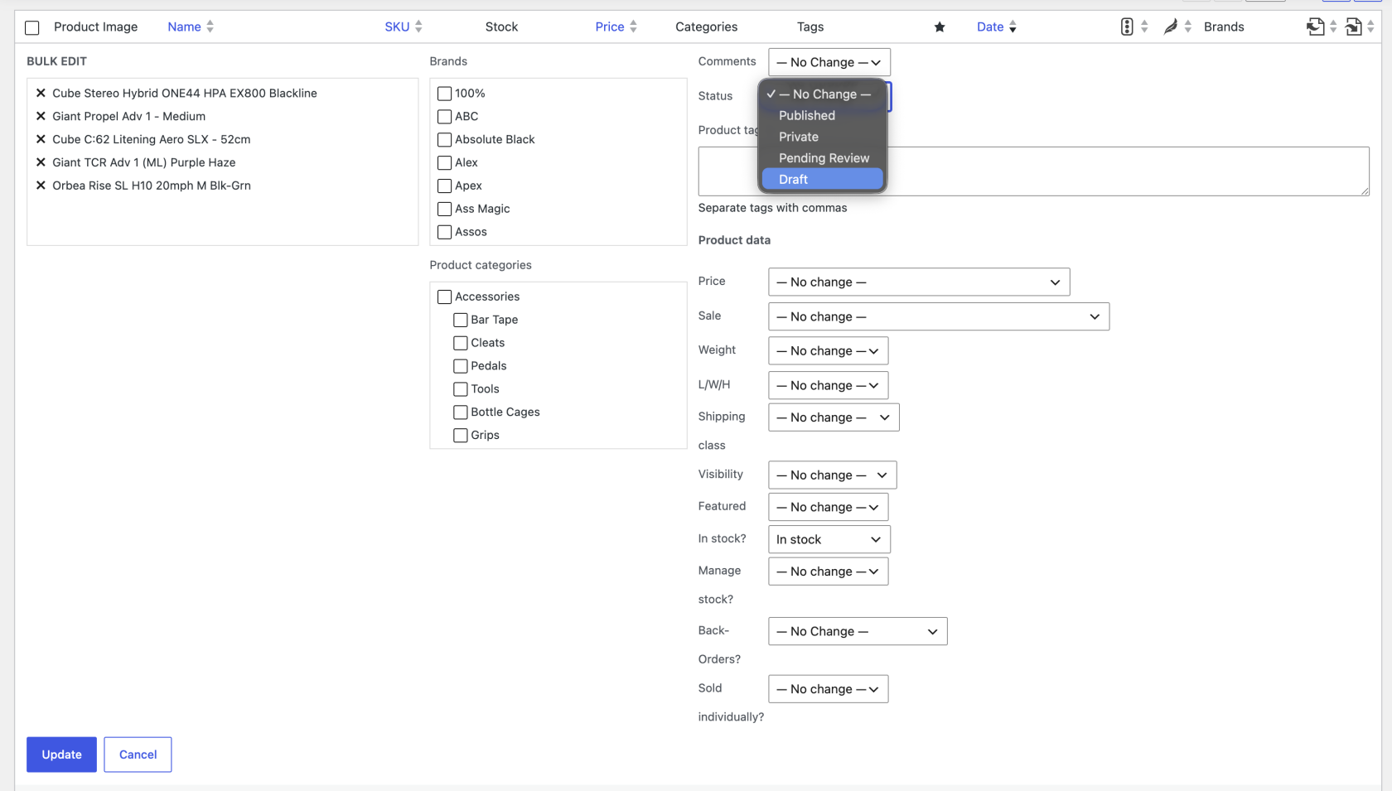
Task: Open the Sold individually dropdown
Action: pos(829,689)
